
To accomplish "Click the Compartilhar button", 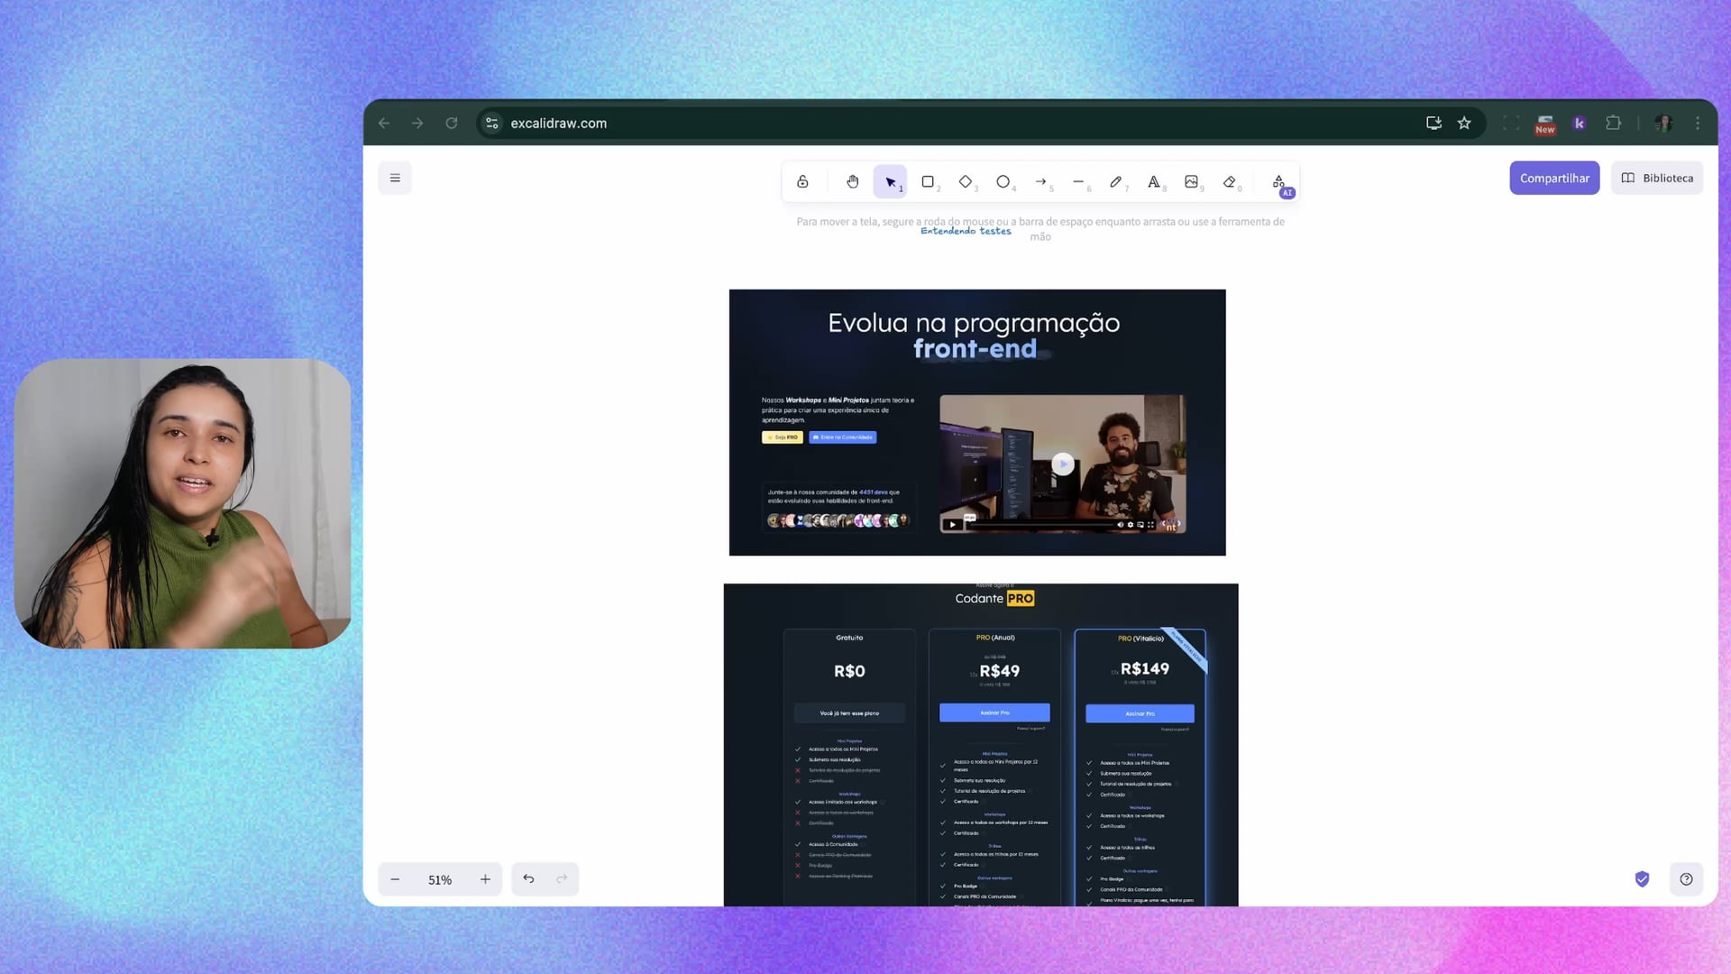I will click(1554, 178).
